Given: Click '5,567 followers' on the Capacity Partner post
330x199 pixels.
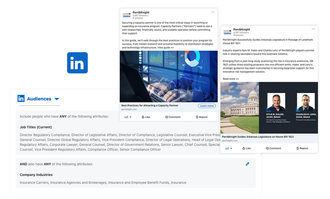Looking at the screenshot, I should 140,16.
